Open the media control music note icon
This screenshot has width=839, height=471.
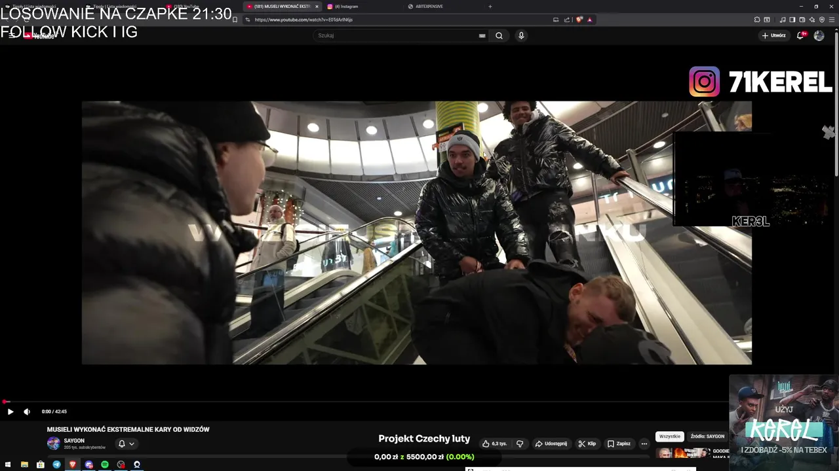[x=782, y=20]
